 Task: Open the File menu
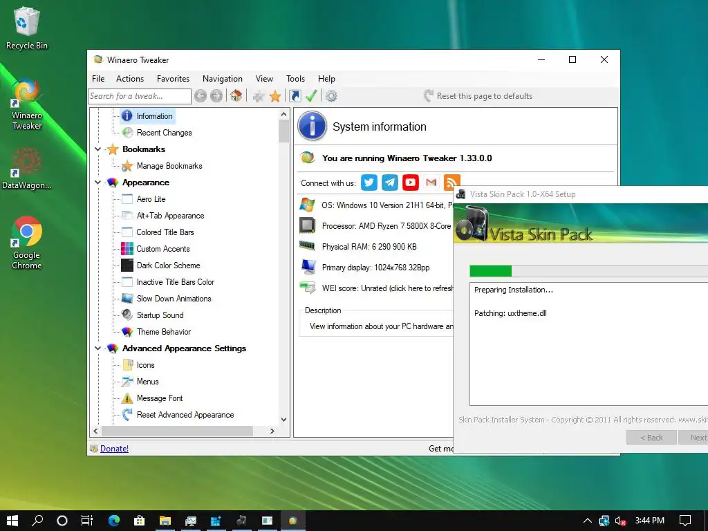pyautogui.click(x=98, y=79)
